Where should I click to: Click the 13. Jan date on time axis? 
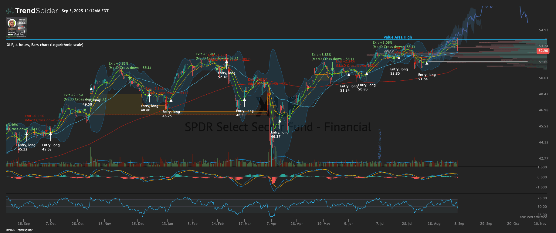pos(167,224)
